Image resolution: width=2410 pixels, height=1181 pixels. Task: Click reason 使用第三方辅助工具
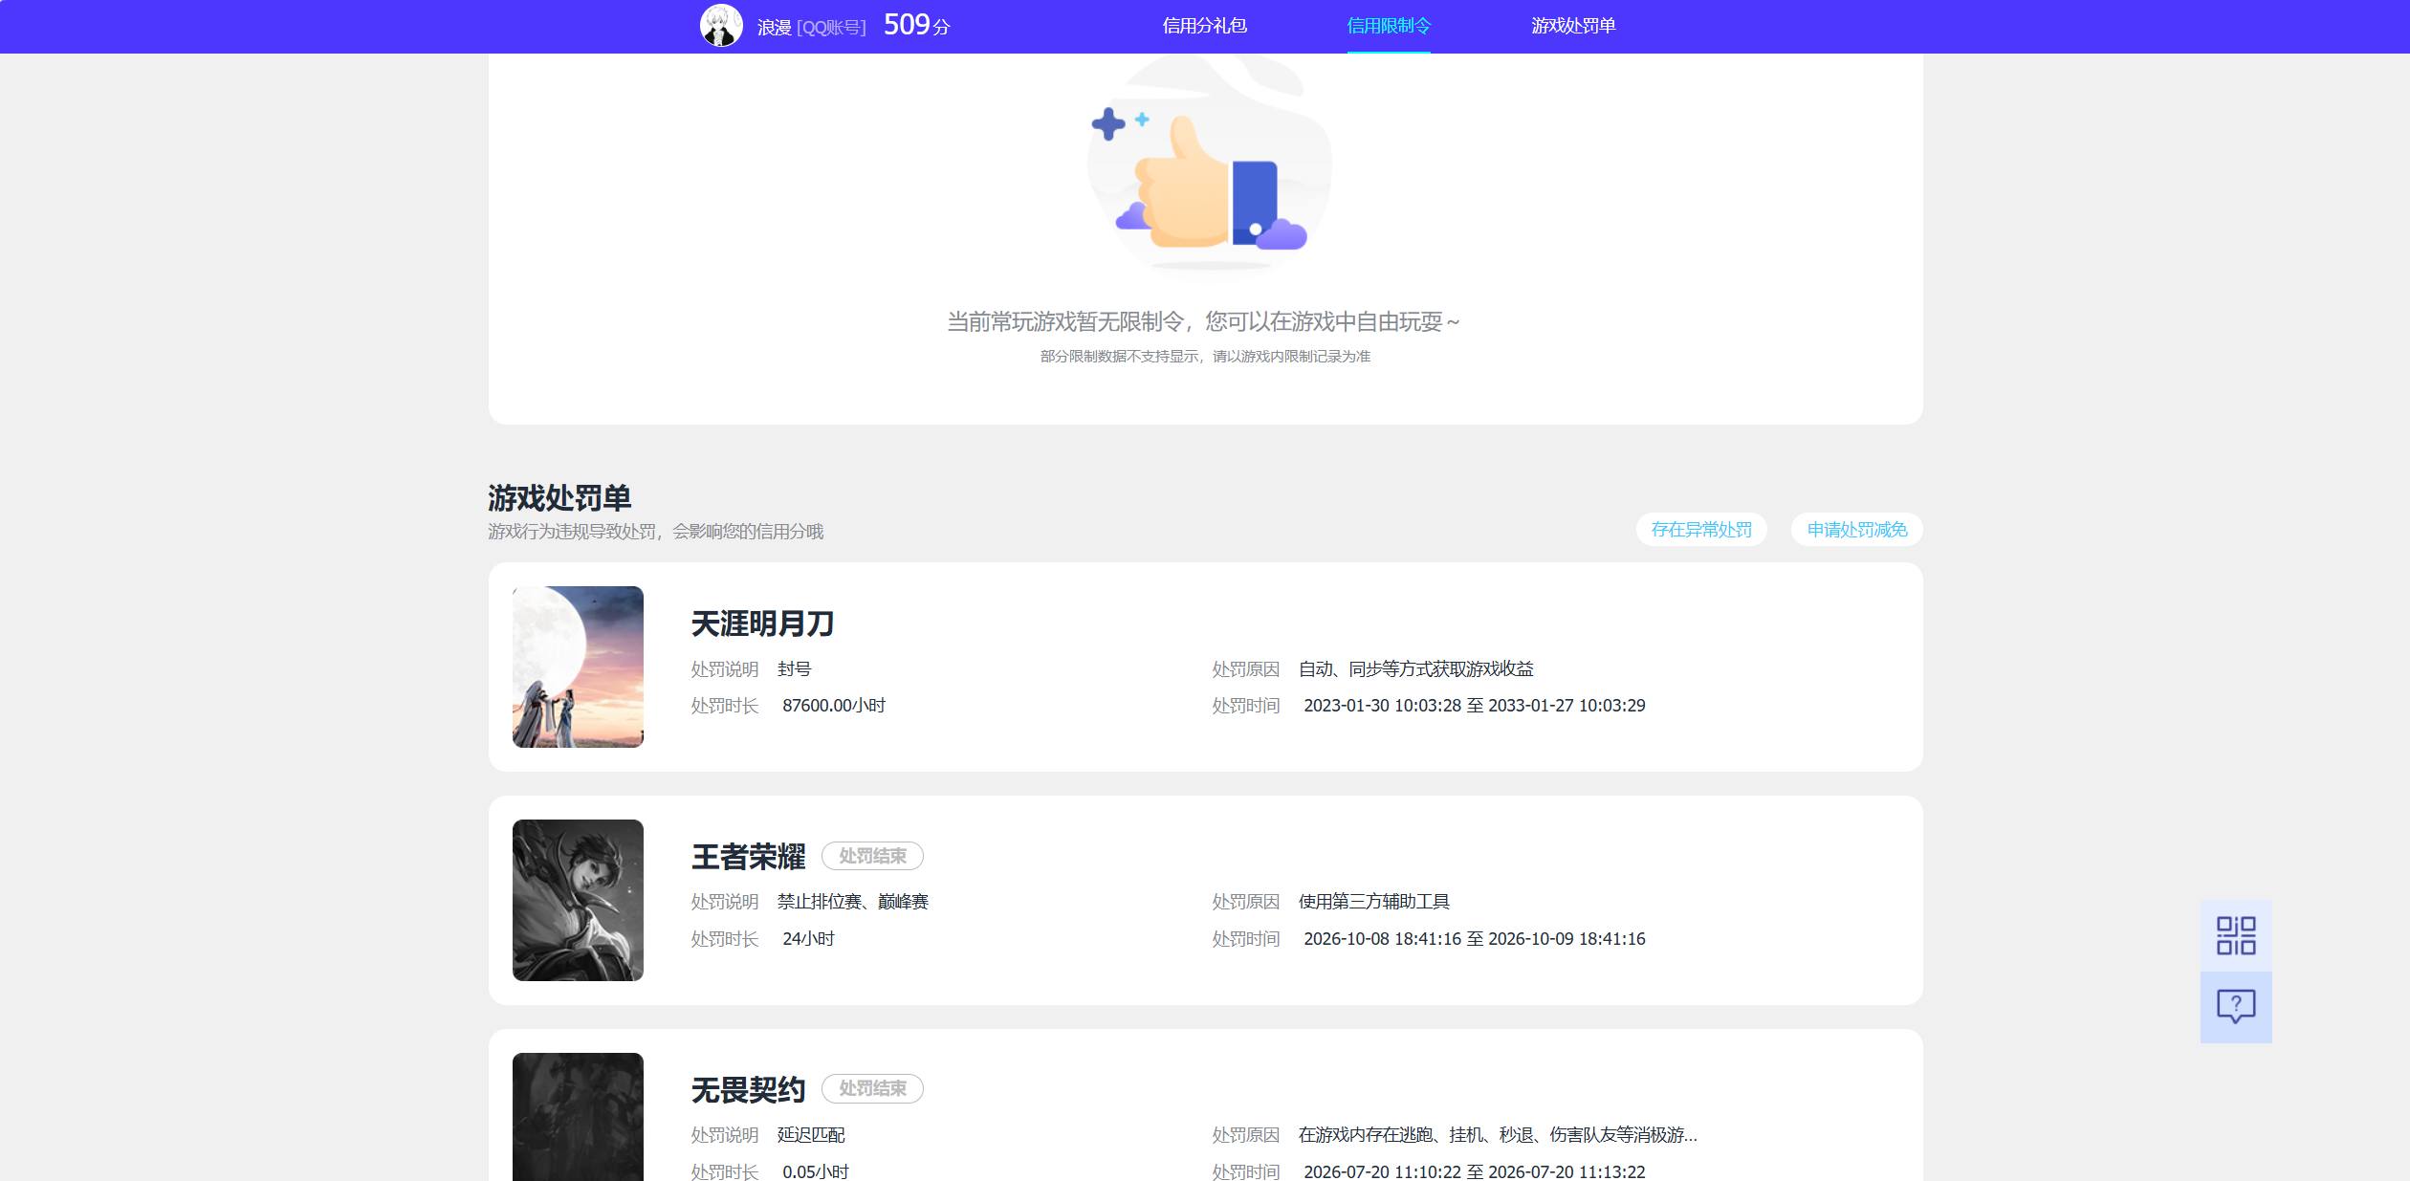click(1374, 902)
